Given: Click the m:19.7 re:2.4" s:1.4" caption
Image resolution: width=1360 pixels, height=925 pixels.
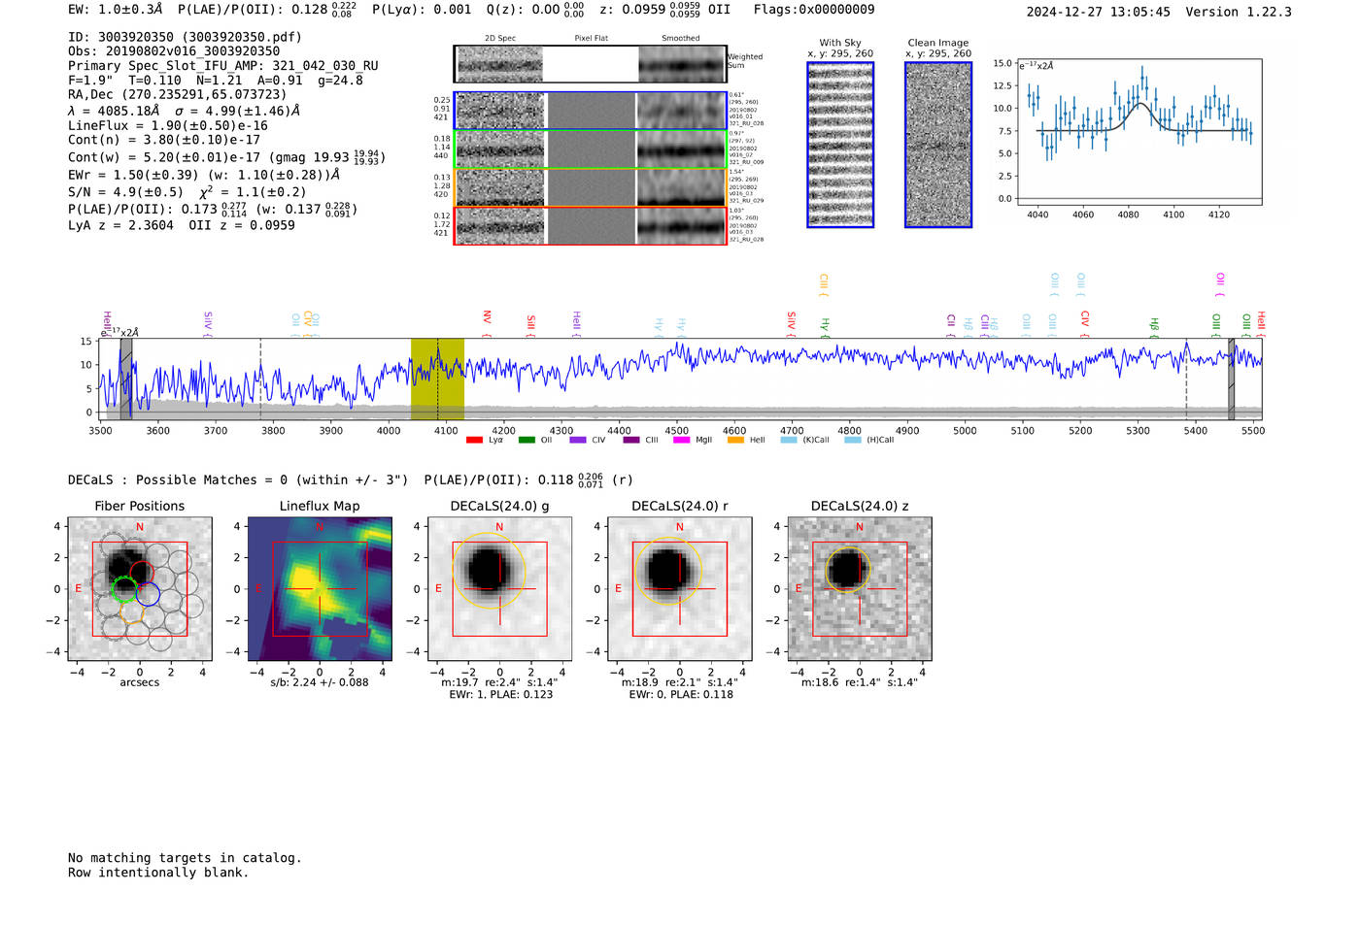Looking at the screenshot, I should [499, 682].
